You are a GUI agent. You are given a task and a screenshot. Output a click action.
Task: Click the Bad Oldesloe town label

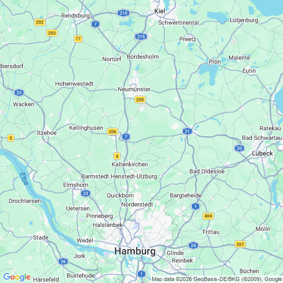click(x=207, y=171)
